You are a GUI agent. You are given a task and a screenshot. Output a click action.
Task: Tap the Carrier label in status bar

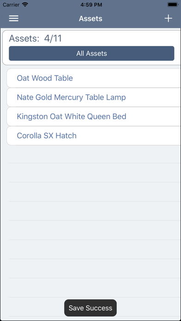tap(11, 5)
